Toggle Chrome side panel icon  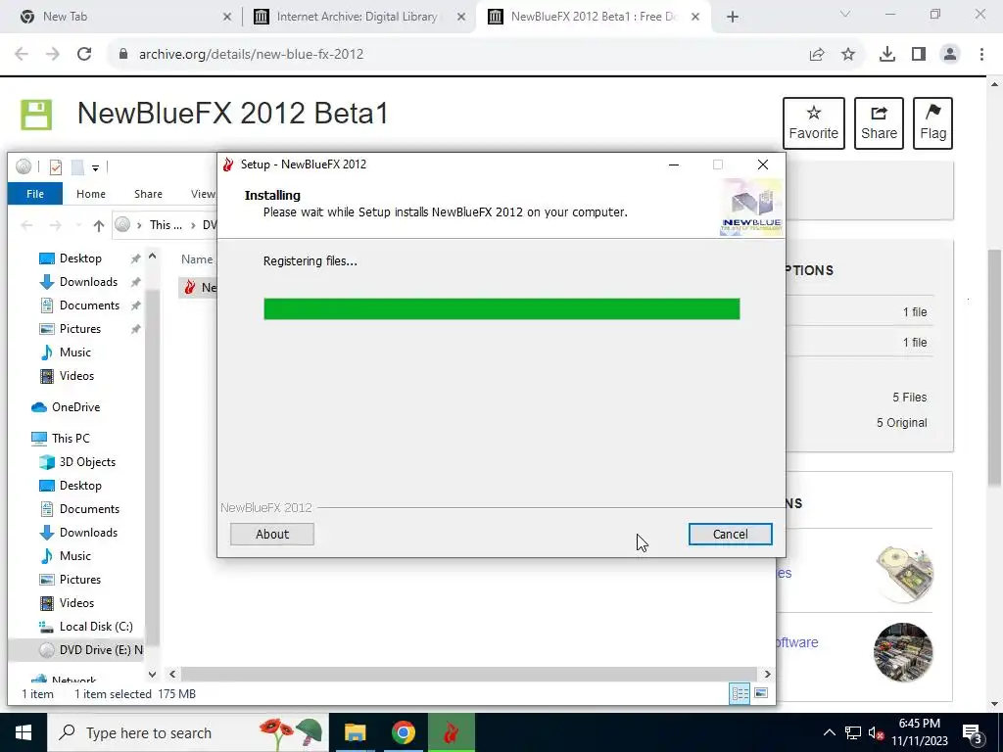(919, 55)
